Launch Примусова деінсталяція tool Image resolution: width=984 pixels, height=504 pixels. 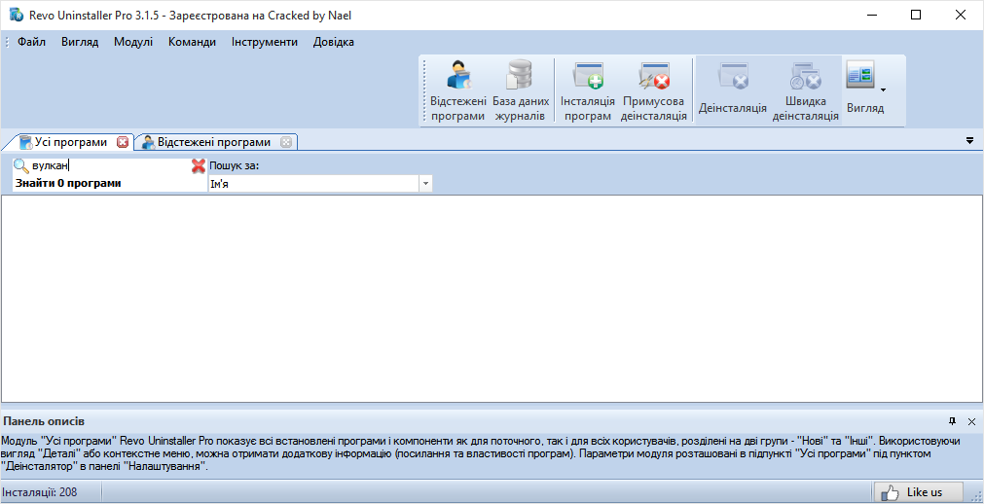pos(654,90)
